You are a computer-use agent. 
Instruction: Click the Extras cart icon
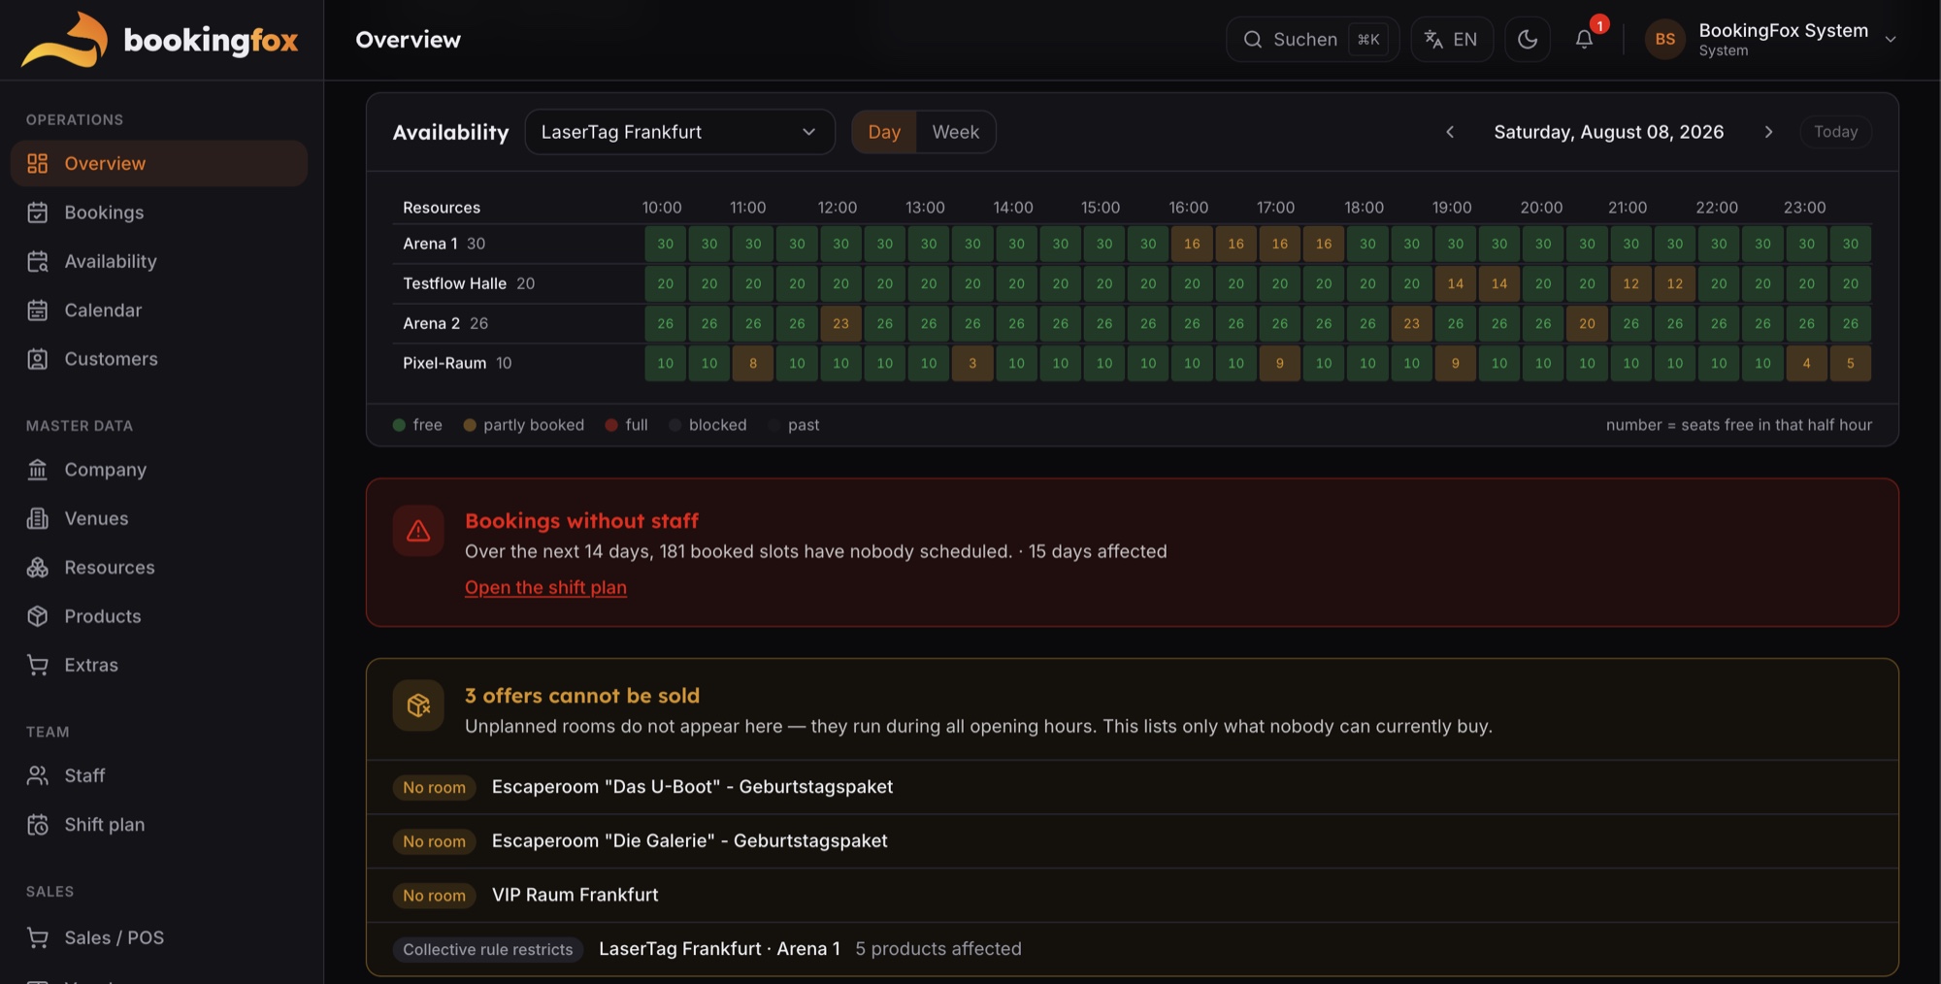click(38, 665)
